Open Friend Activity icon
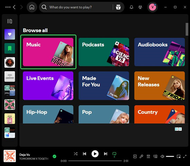190x166 pixels. (x=140, y=7)
